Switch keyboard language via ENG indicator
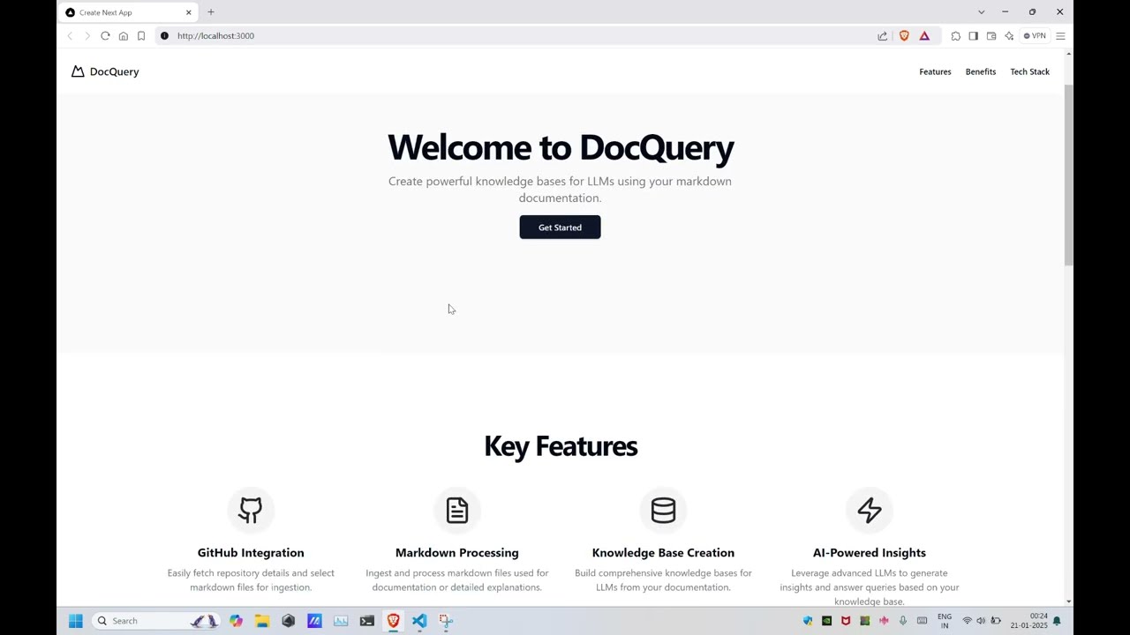The width and height of the screenshot is (1130, 635). [x=945, y=621]
